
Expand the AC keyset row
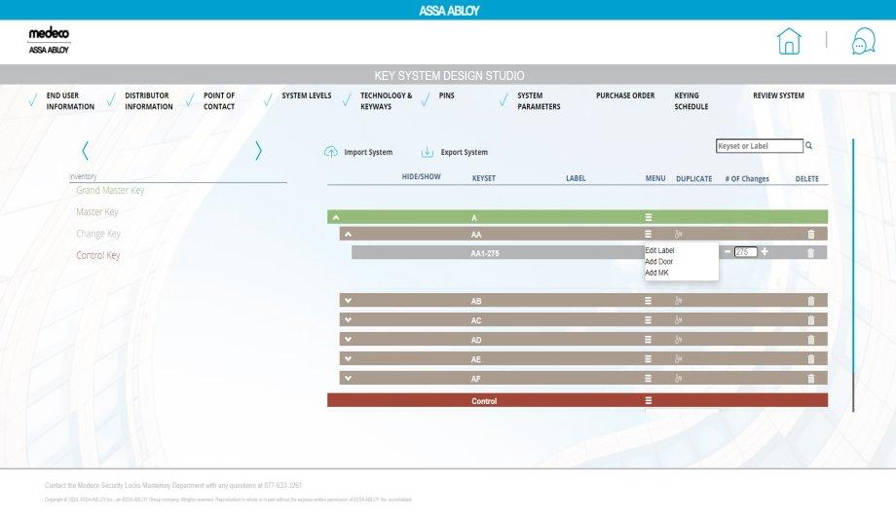[348, 320]
